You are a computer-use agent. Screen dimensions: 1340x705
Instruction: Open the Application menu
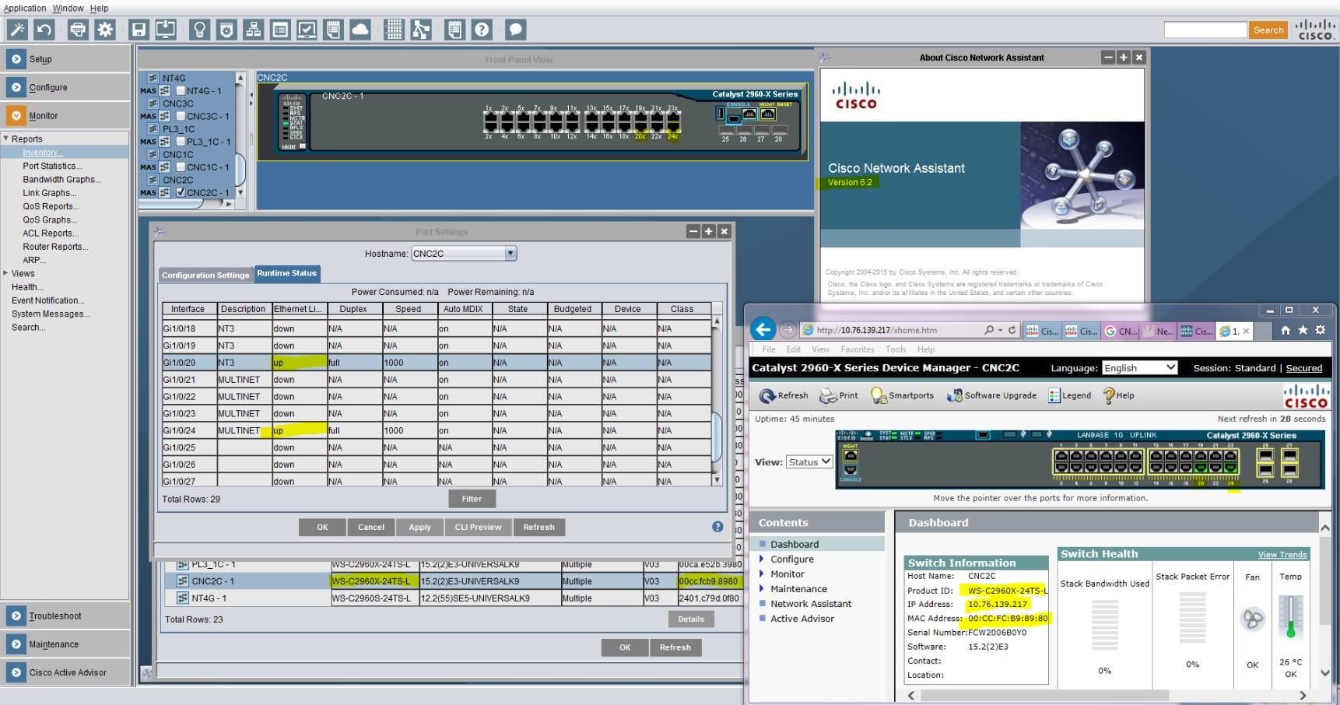pos(25,8)
